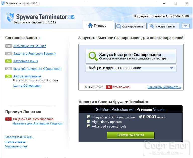Open Поддержка и Помощь link
Screen dimensions: 193x158
coord(19,137)
